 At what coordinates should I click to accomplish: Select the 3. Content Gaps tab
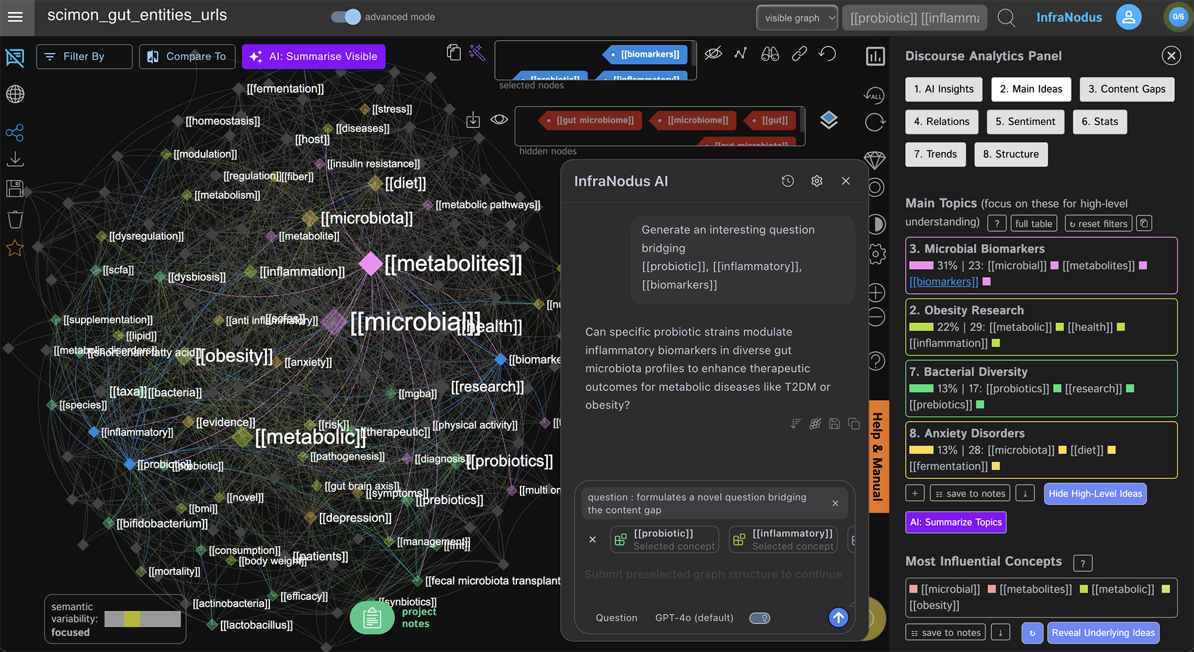(x=1127, y=89)
